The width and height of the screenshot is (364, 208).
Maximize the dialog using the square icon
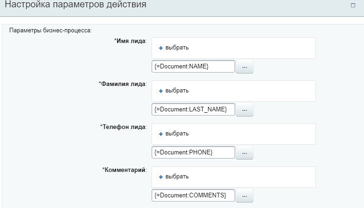pos(353,5)
